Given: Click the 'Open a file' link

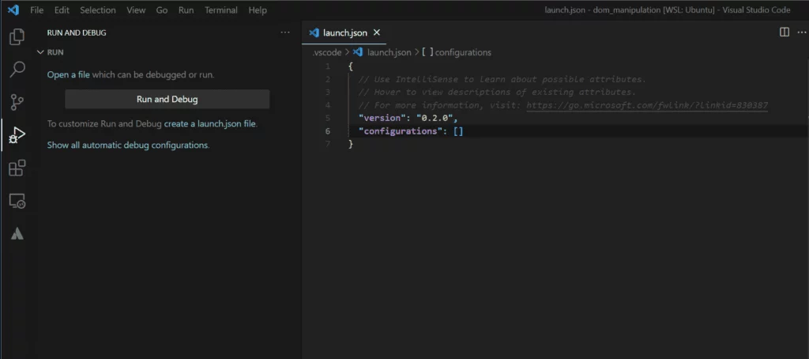Looking at the screenshot, I should 69,74.
